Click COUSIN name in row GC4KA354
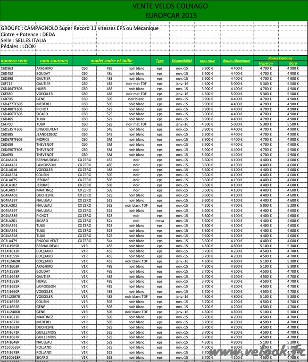This screenshot has height=362, width=308. pyautogui.click(x=42, y=175)
